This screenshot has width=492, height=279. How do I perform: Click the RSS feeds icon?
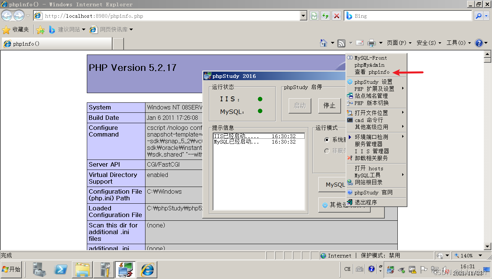pos(341,43)
